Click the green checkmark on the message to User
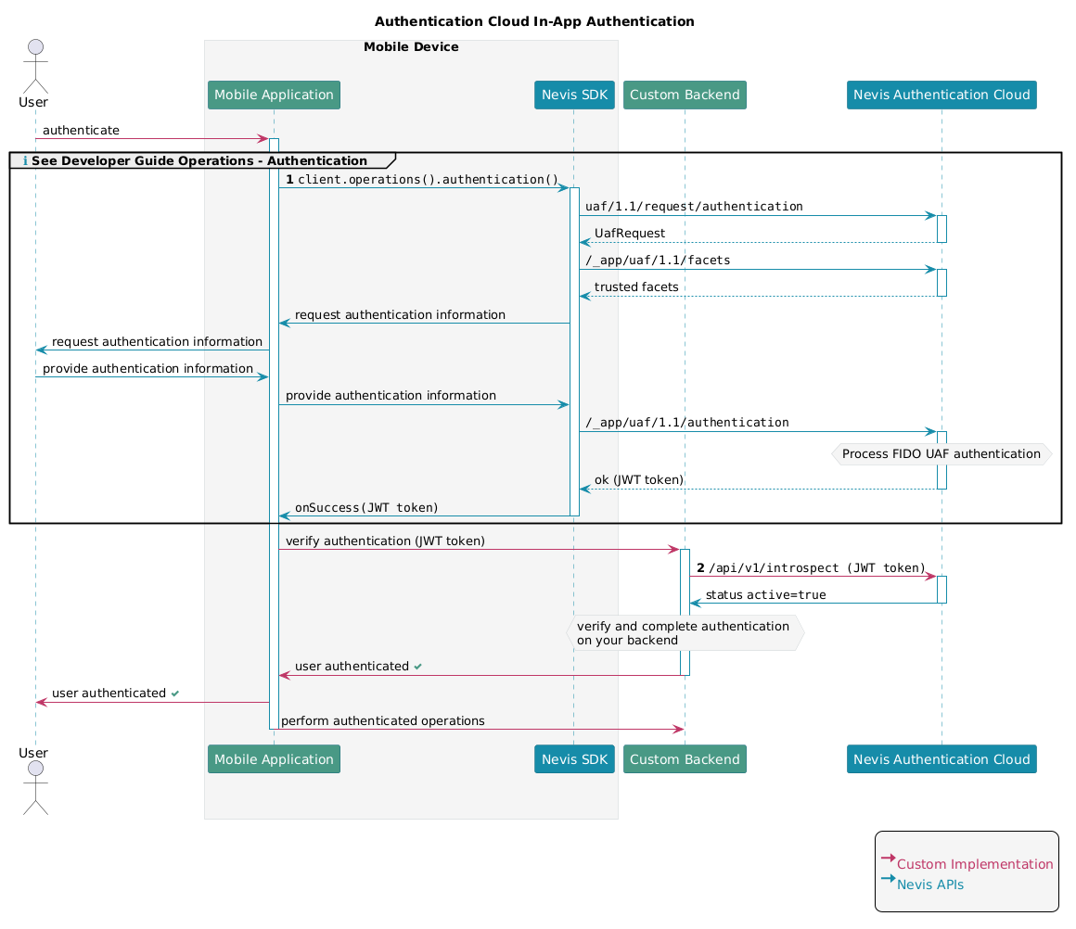The image size is (1076, 929). pyautogui.click(x=175, y=694)
